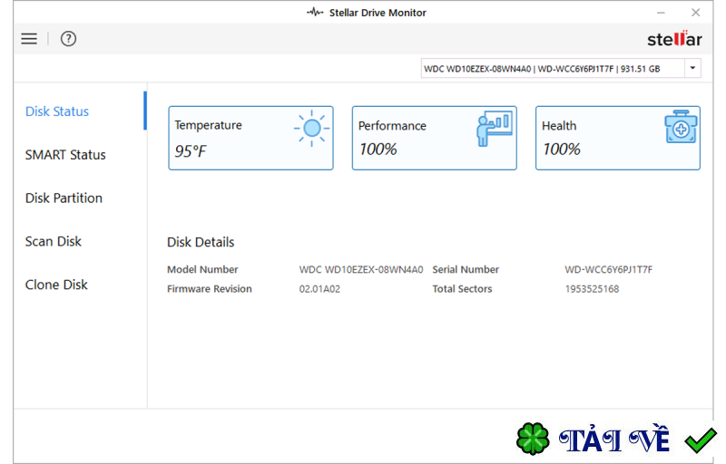This screenshot has width=726, height=464.
Task: Switch to Disk Status tab
Action: [x=57, y=111]
